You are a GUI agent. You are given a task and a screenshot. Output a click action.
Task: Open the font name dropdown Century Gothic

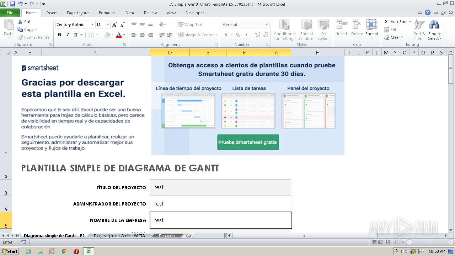[92, 25]
